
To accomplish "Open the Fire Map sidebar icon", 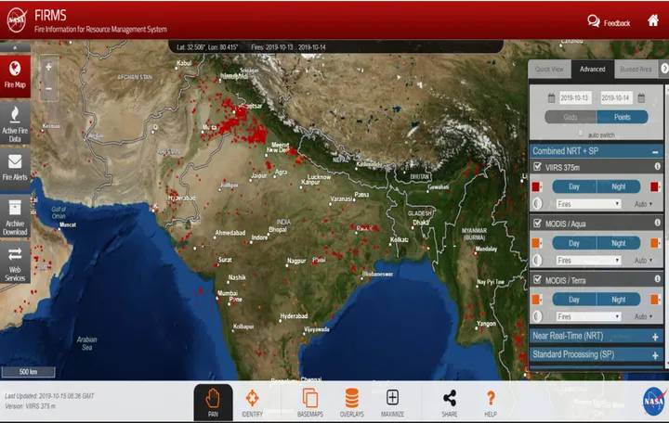I will pos(15,76).
